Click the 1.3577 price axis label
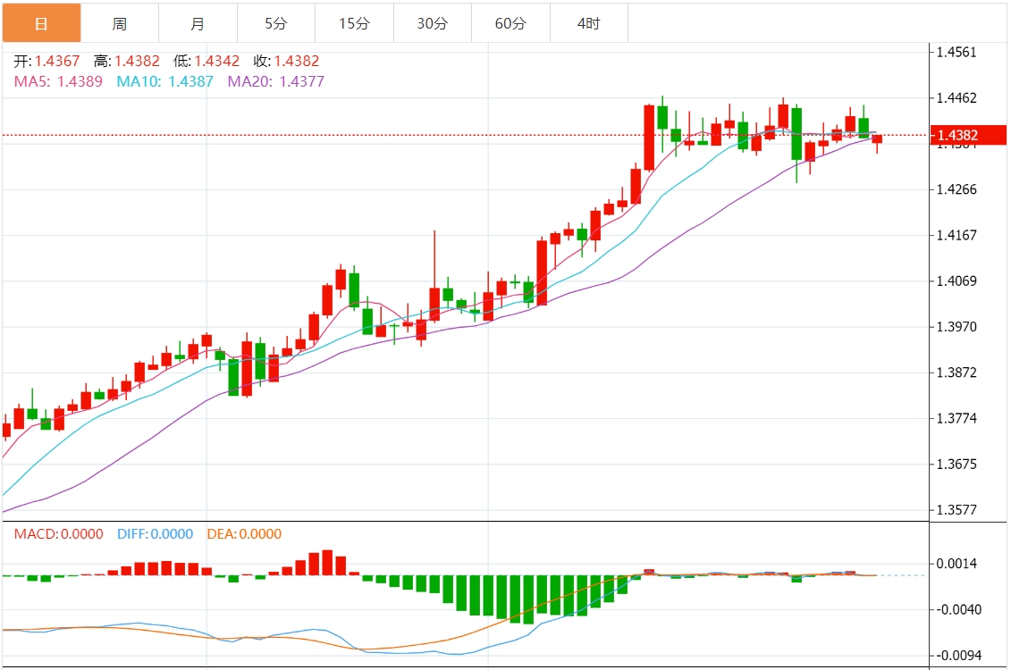 click(x=956, y=509)
